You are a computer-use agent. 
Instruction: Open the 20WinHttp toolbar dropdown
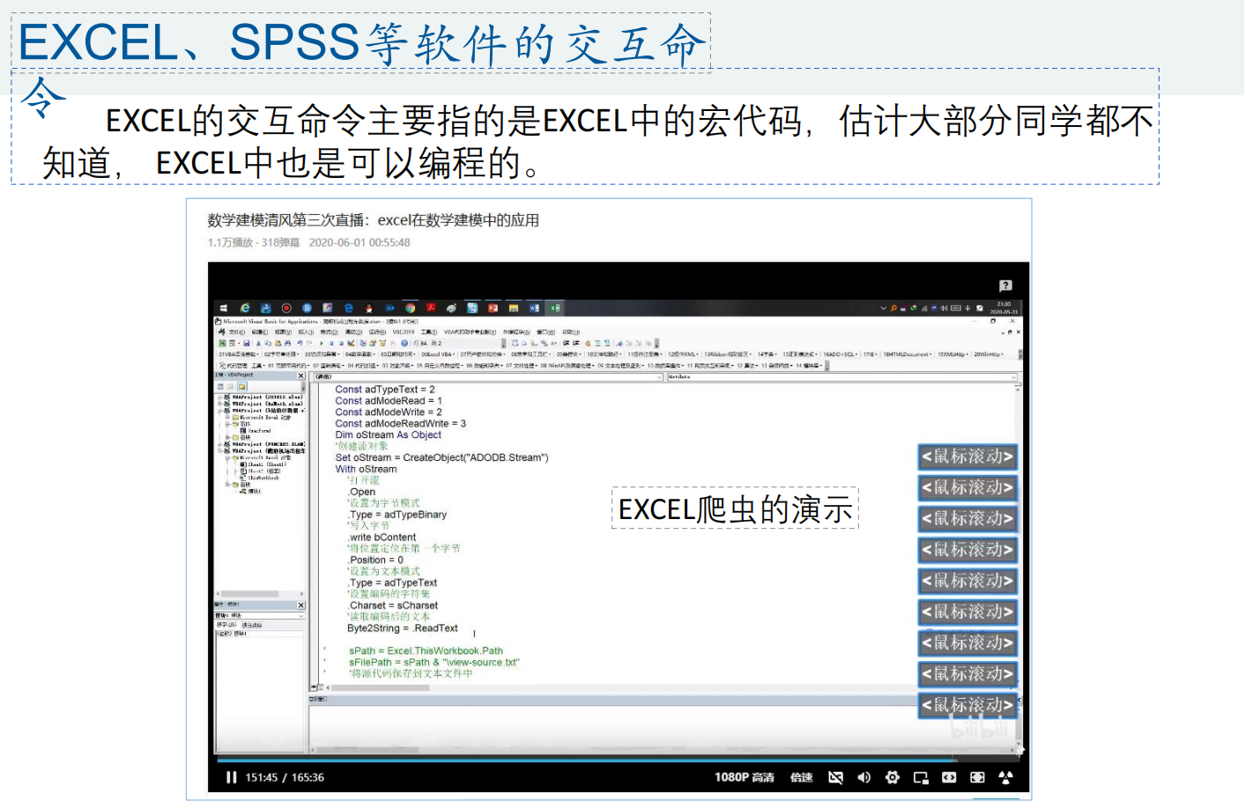(x=988, y=354)
